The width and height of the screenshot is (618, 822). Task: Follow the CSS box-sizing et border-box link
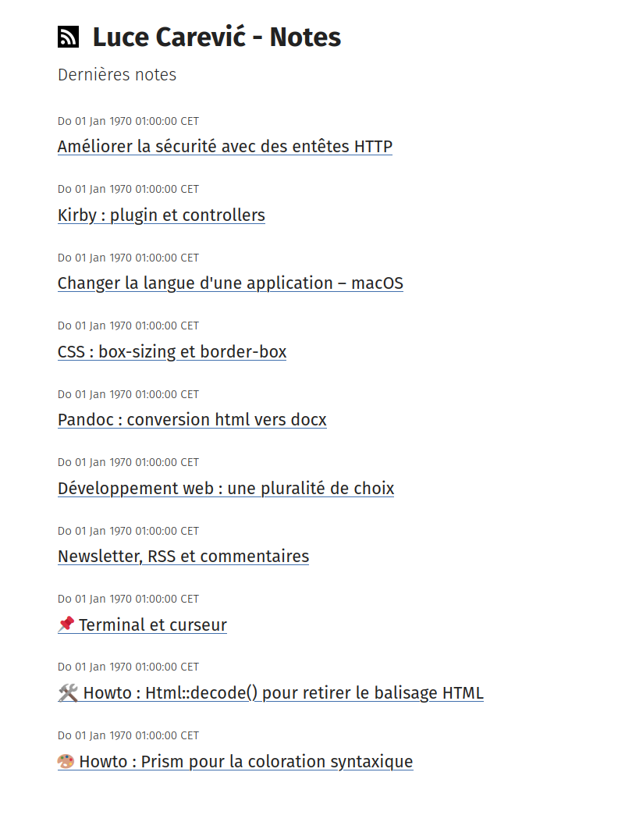click(172, 352)
